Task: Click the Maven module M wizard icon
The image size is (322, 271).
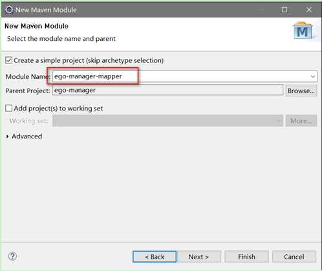Action: (x=303, y=30)
